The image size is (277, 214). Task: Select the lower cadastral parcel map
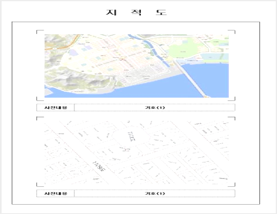(x=136, y=153)
